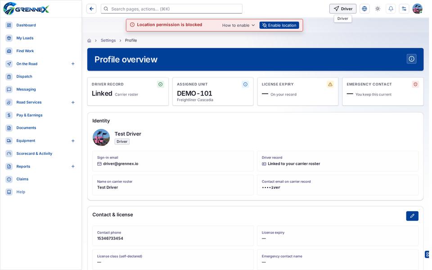Screen dimensions: 432x270
Task: Click the Emergency Contact alert icon
Action: pyautogui.click(x=415, y=84)
